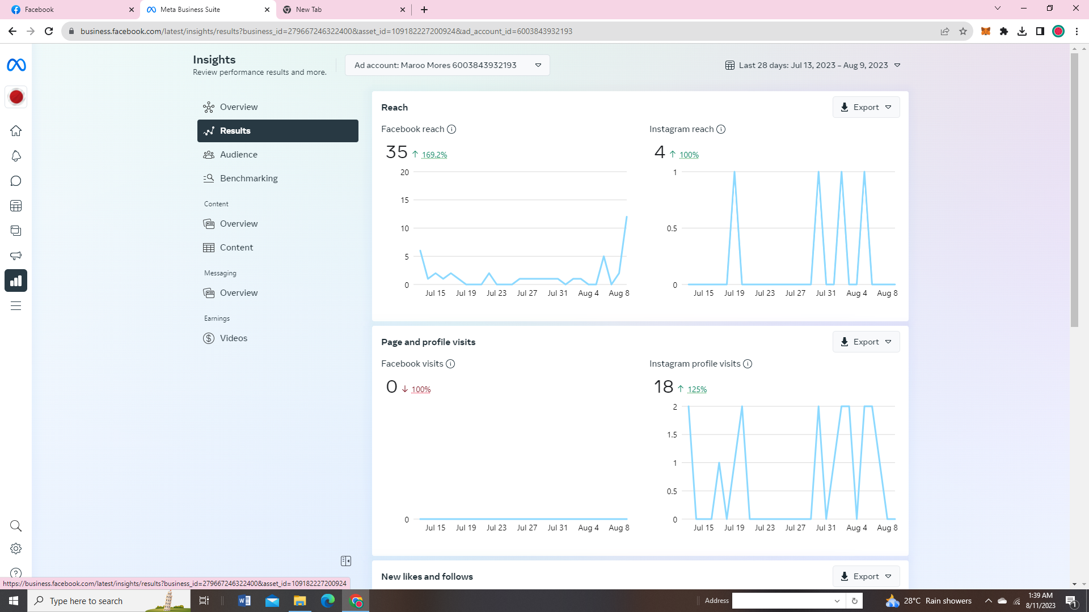
Task: Collapse the insights navigation panel icon
Action: pyautogui.click(x=346, y=561)
